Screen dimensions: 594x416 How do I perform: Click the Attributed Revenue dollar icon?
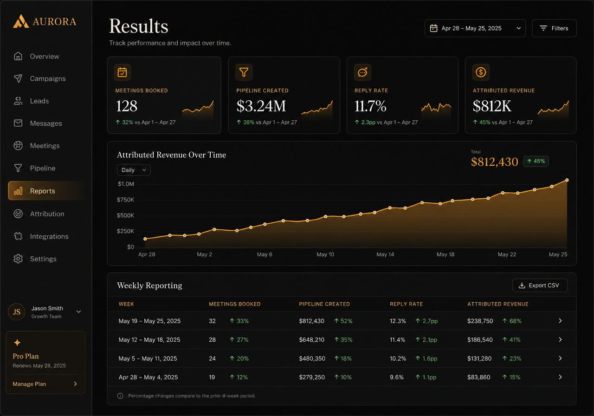coord(481,72)
